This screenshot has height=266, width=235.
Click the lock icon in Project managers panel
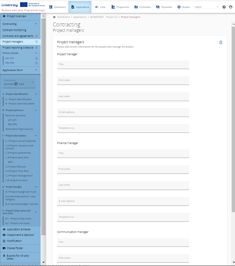tap(221, 42)
